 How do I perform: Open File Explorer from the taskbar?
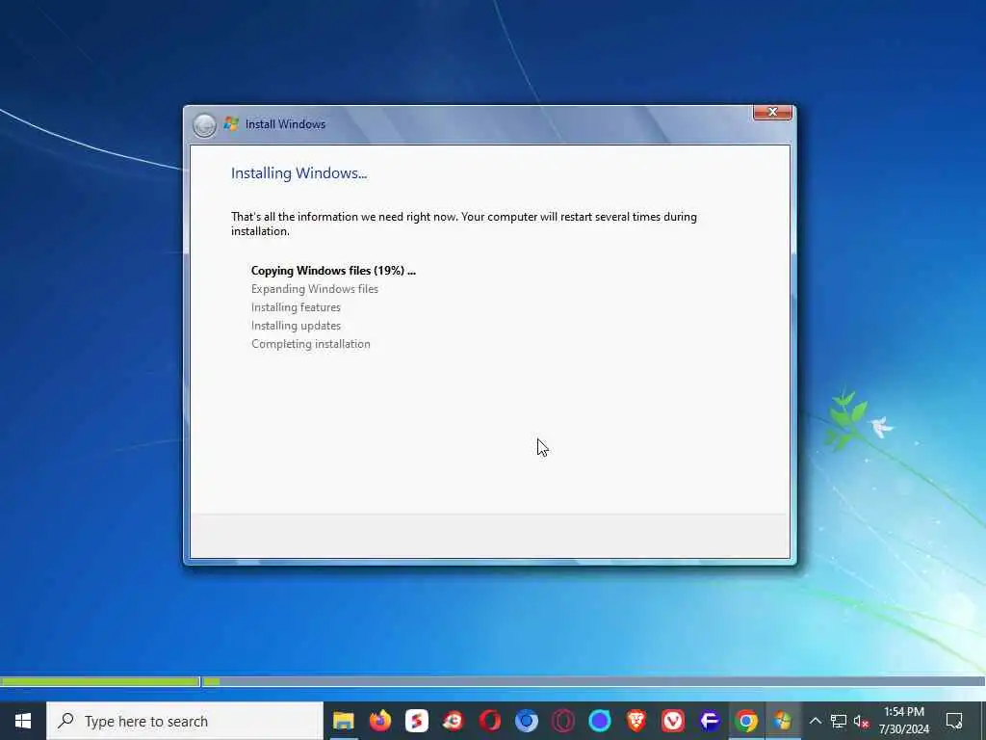pyautogui.click(x=344, y=721)
